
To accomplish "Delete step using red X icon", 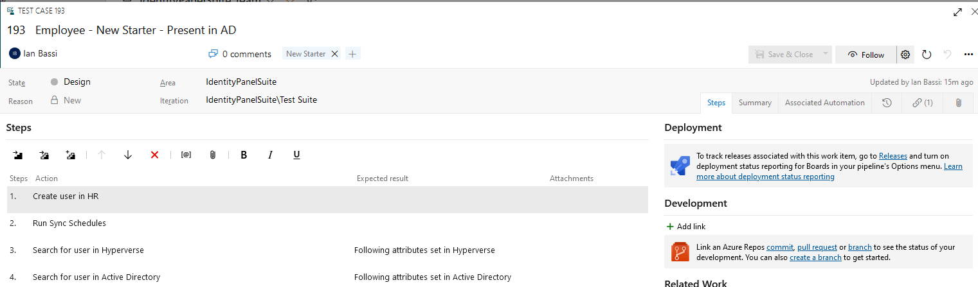I will 154,155.
